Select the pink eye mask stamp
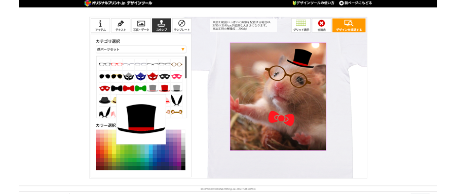 click(x=176, y=76)
